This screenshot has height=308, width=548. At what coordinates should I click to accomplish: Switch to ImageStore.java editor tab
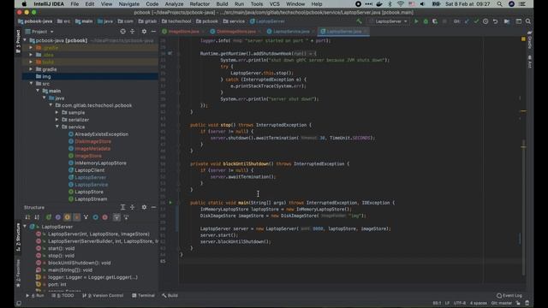click(x=183, y=32)
